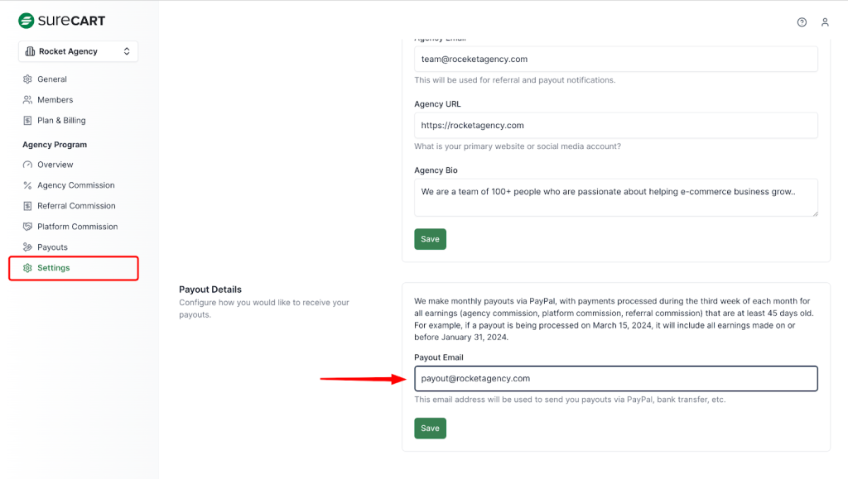This screenshot has height=479, width=848.
Task: Click the Agency Email input box
Action: 615,60
